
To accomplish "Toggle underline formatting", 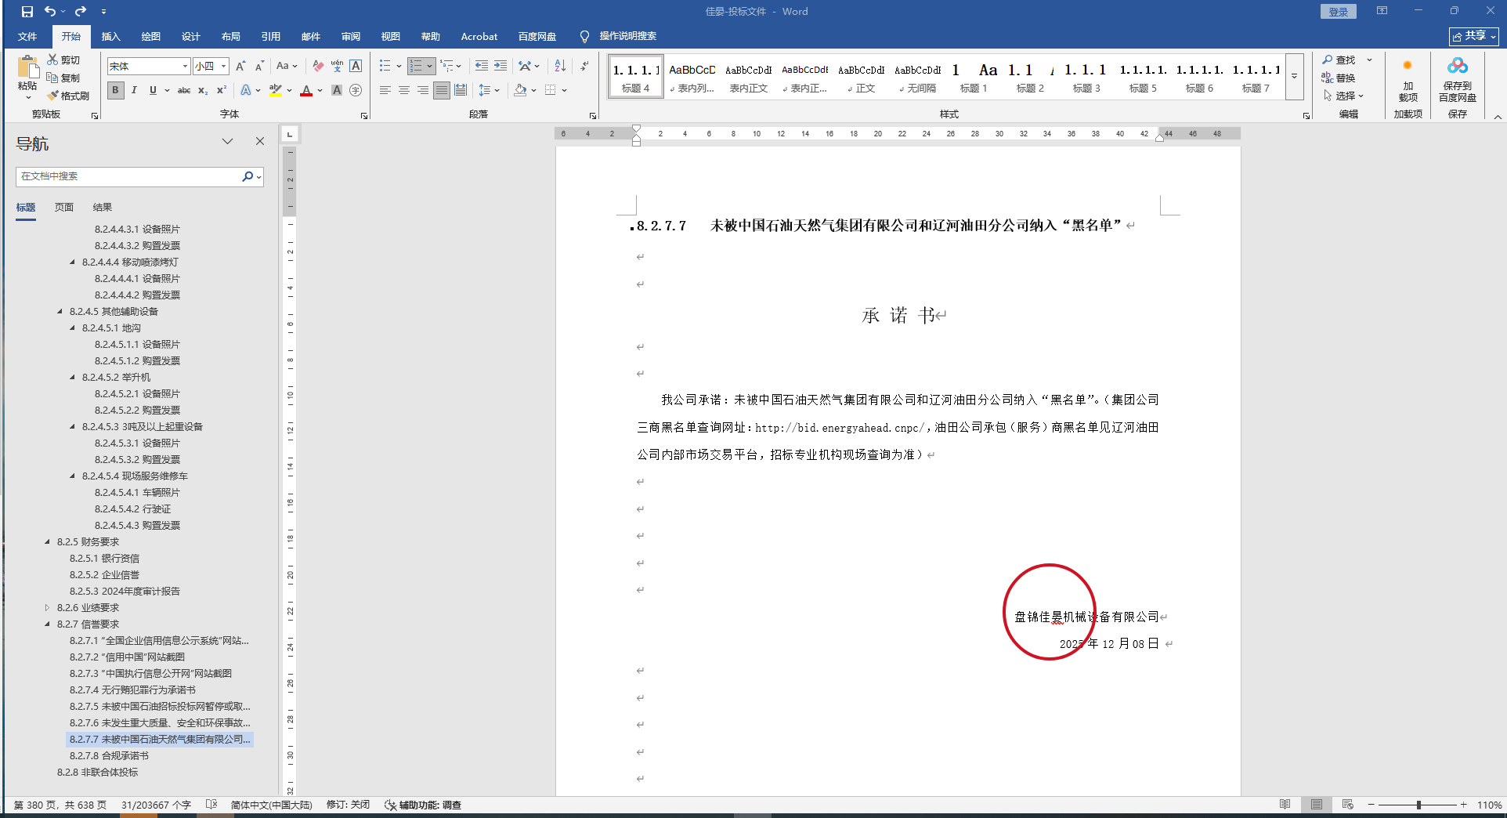I will point(153,90).
